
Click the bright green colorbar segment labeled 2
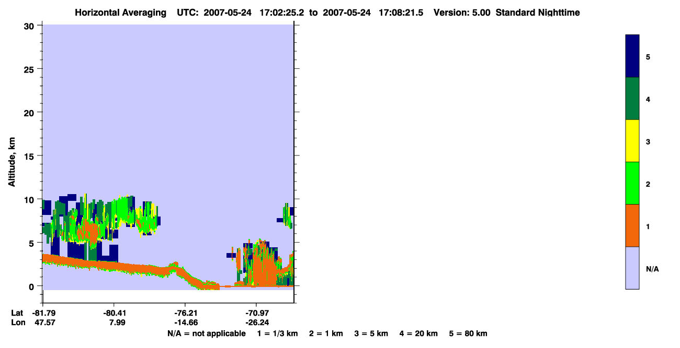[632, 183]
